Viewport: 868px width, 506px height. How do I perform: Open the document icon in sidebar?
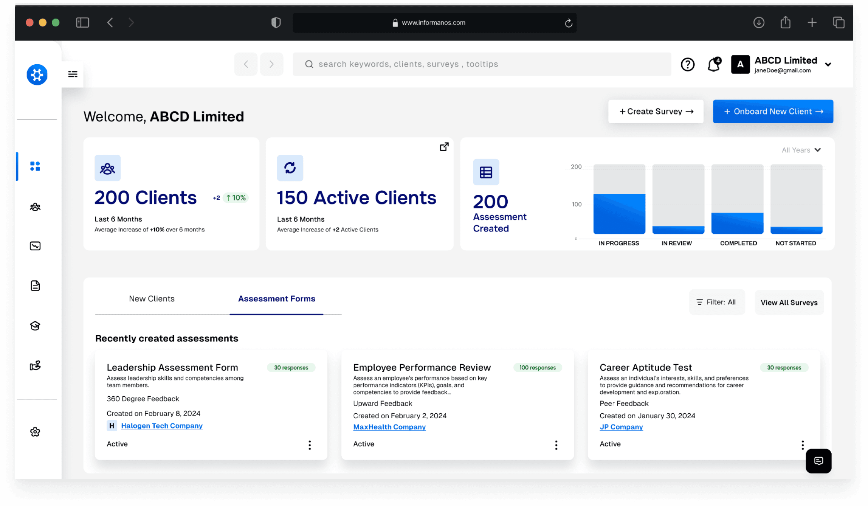(35, 286)
